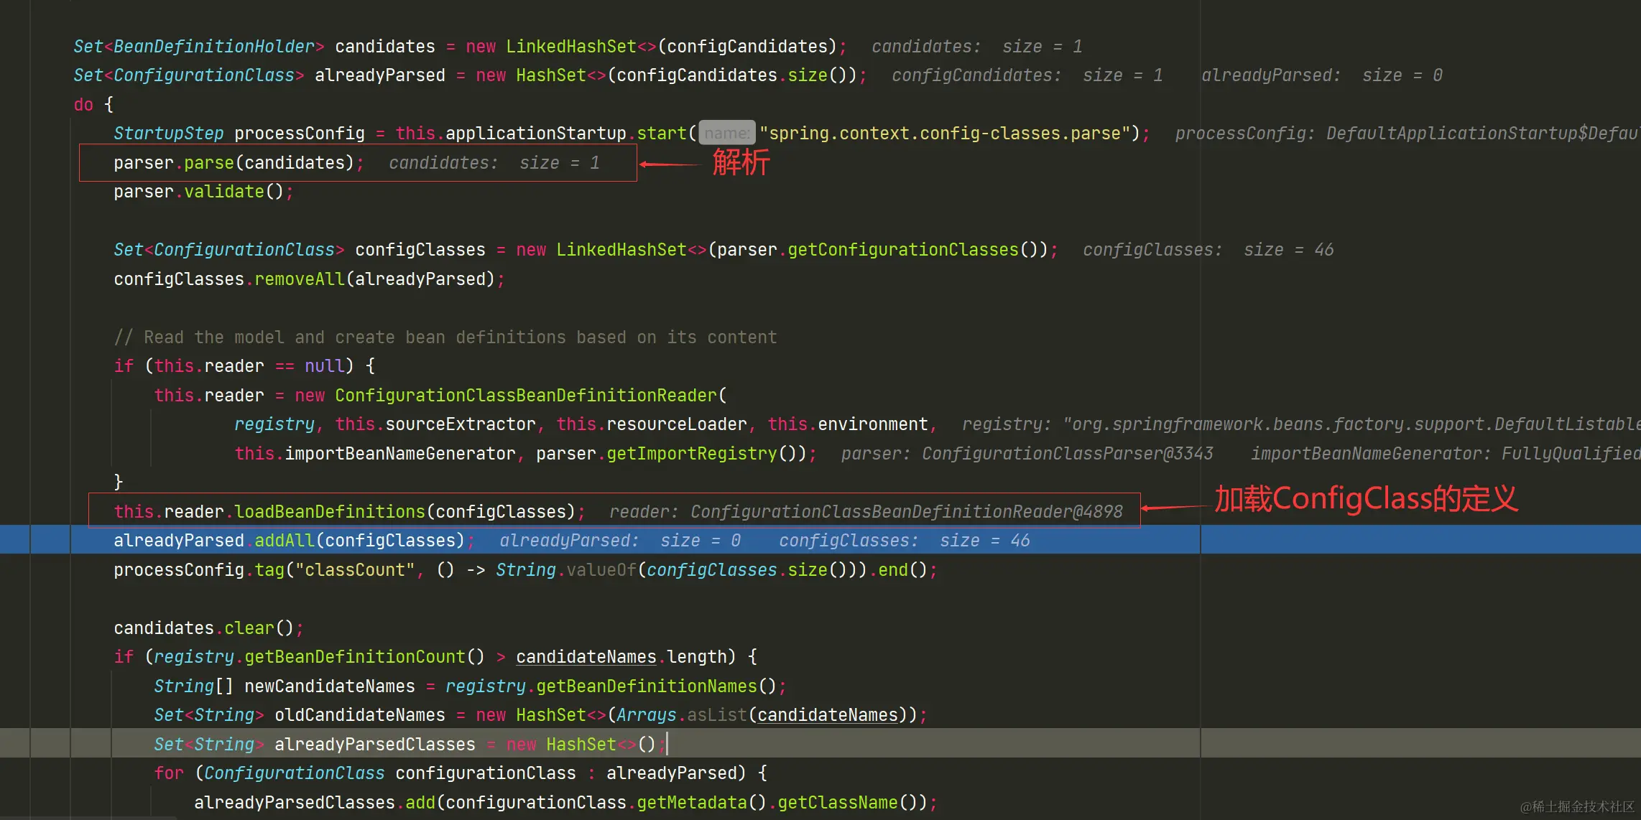Click the 'do' keyword starting the loop
This screenshot has height=820, width=1641.
coord(83,105)
